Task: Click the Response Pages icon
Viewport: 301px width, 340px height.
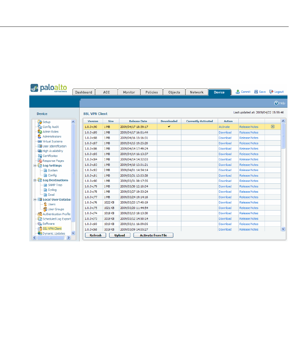Action: [x=40, y=161]
